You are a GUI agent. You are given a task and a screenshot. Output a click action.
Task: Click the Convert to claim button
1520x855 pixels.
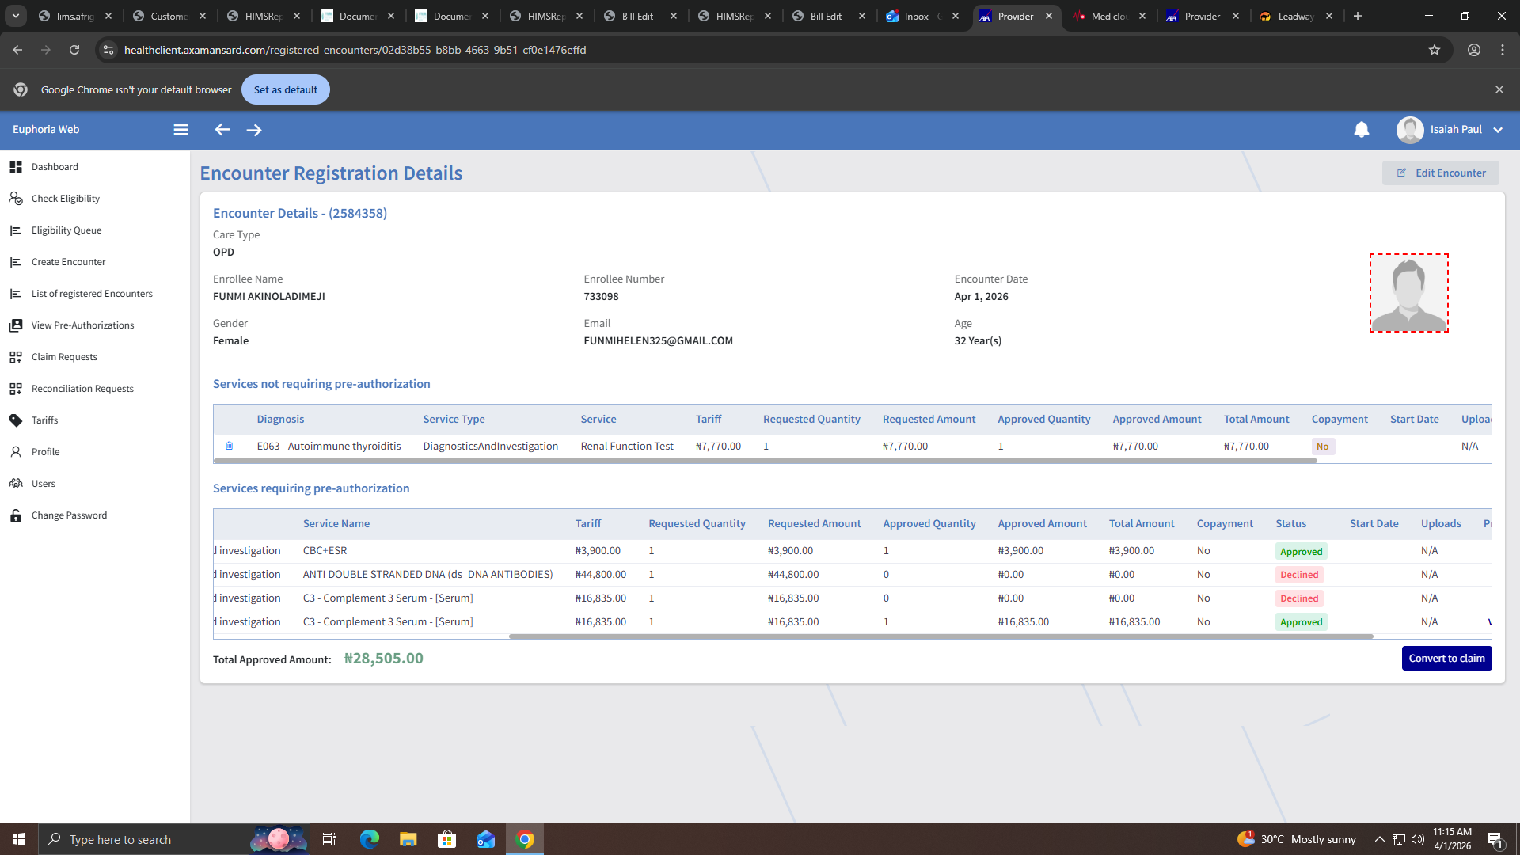tap(1446, 659)
